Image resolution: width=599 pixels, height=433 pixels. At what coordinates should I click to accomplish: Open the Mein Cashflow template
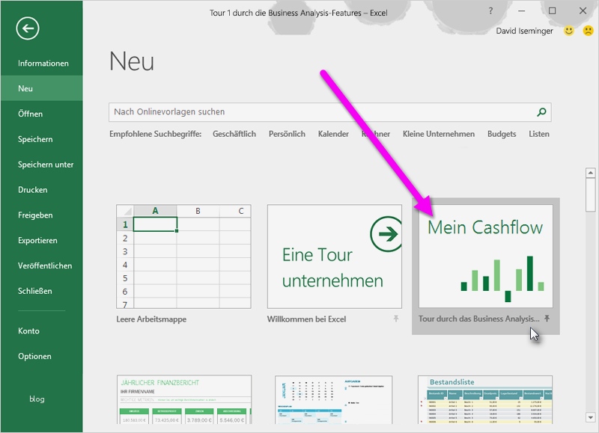tap(485, 256)
